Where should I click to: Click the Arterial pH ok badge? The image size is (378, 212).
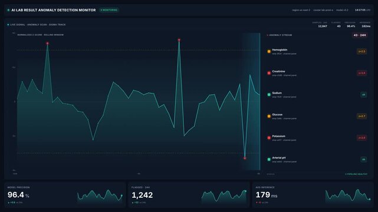363,160
